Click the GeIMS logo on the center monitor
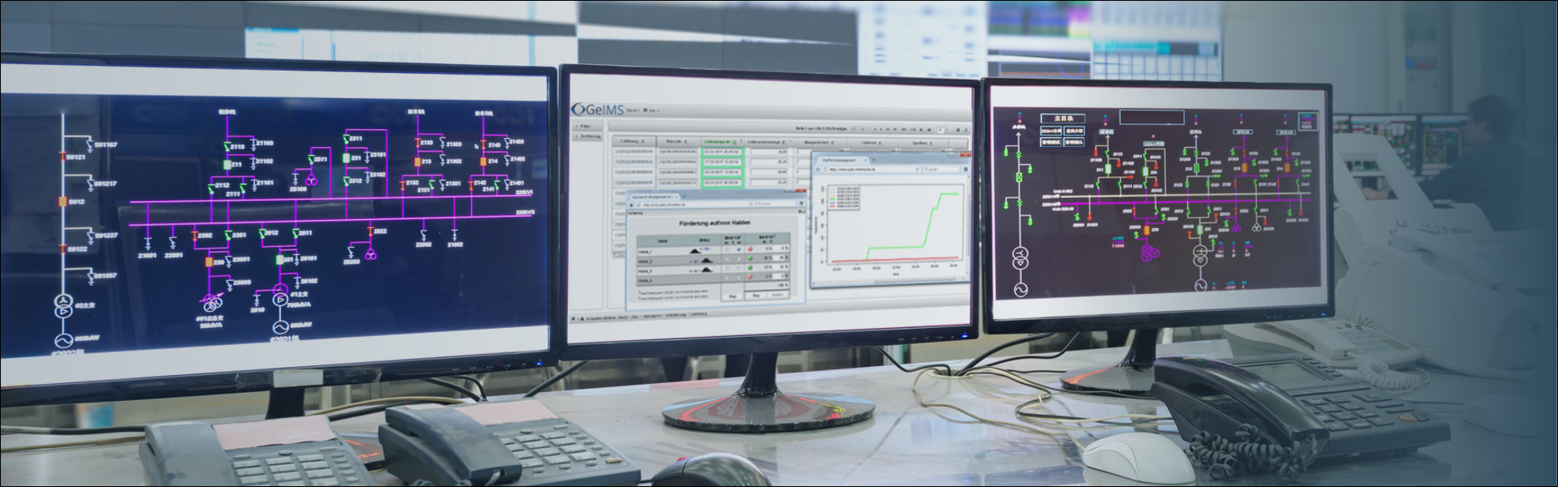The image size is (1558, 487). [x=596, y=110]
